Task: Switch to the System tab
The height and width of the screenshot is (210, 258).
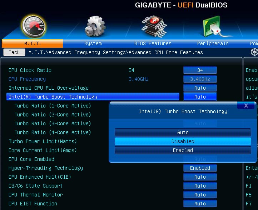Action: click(x=93, y=43)
